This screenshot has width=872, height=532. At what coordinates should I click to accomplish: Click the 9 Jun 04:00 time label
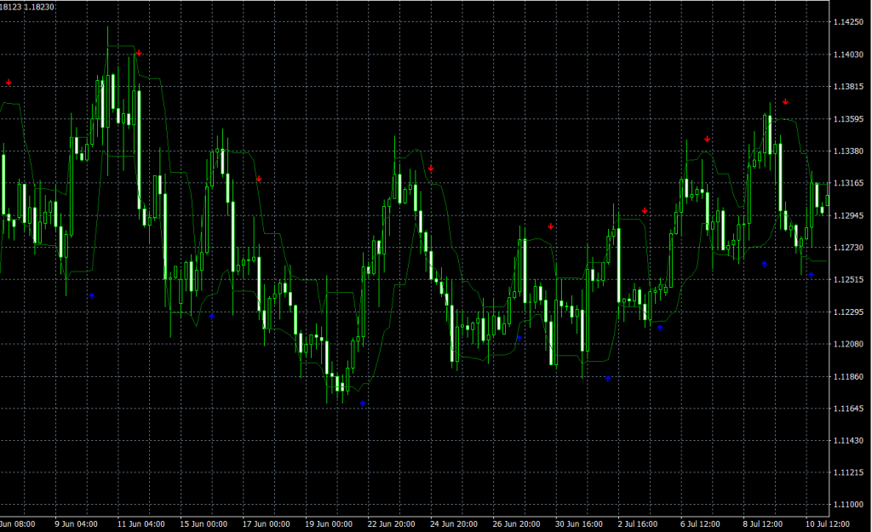[x=76, y=523]
